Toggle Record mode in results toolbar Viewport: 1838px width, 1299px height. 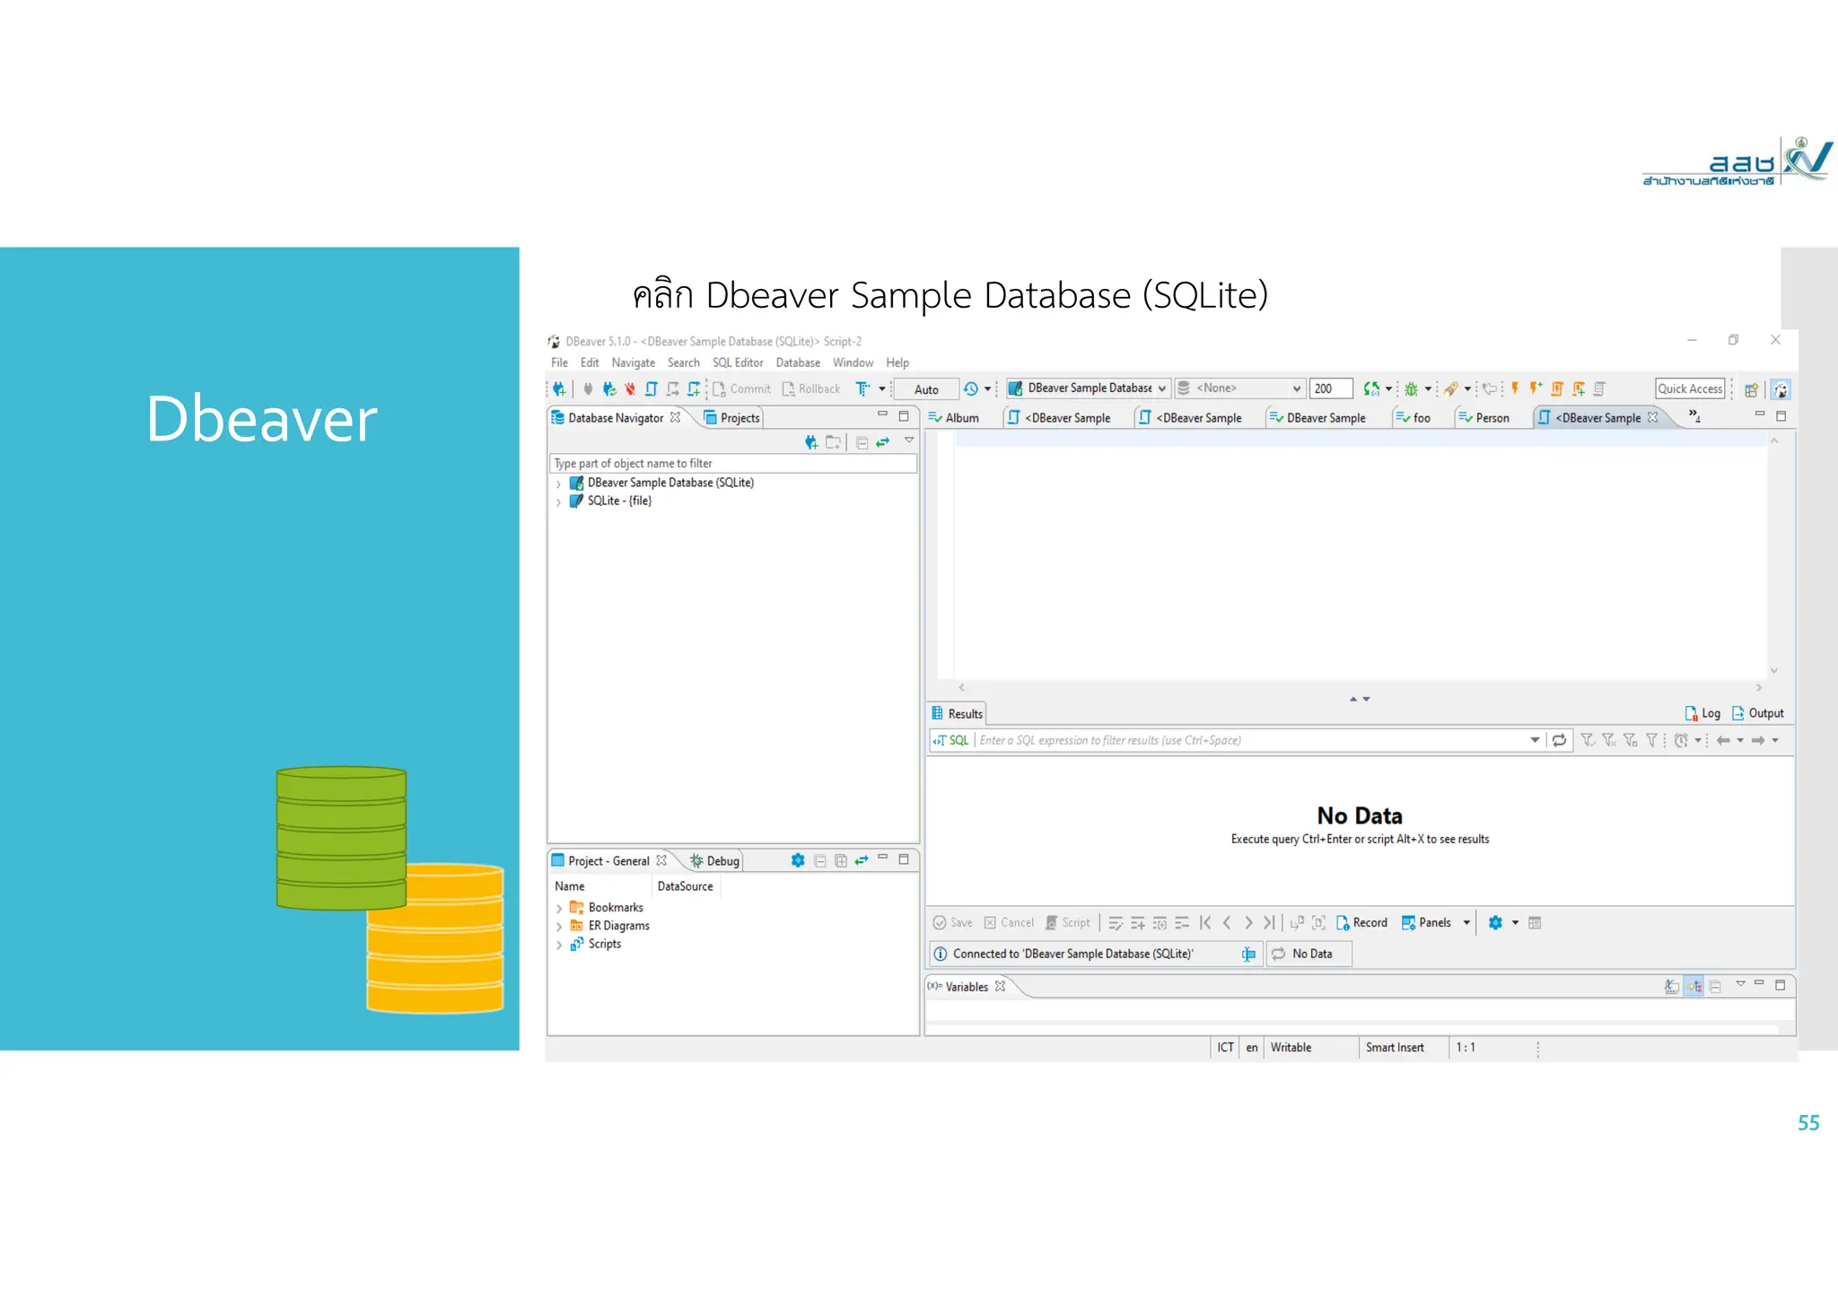pyautogui.click(x=1362, y=922)
